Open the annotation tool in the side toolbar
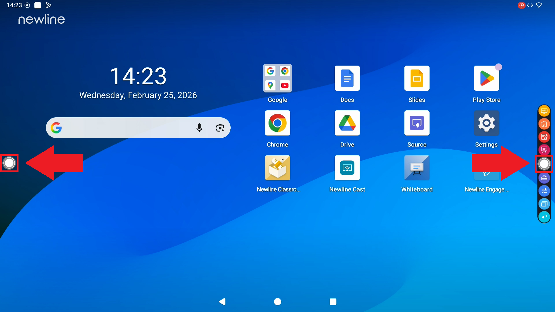The image size is (555, 312). [544, 137]
